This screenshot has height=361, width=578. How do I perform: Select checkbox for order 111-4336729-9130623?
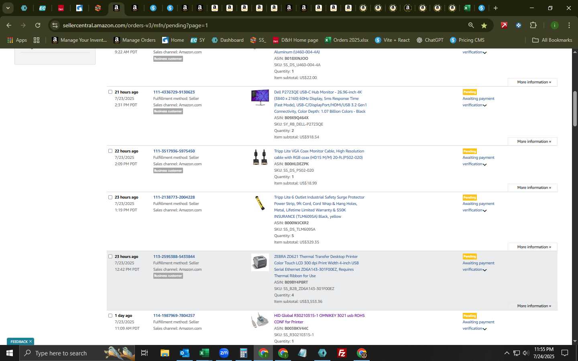coord(110,92)
